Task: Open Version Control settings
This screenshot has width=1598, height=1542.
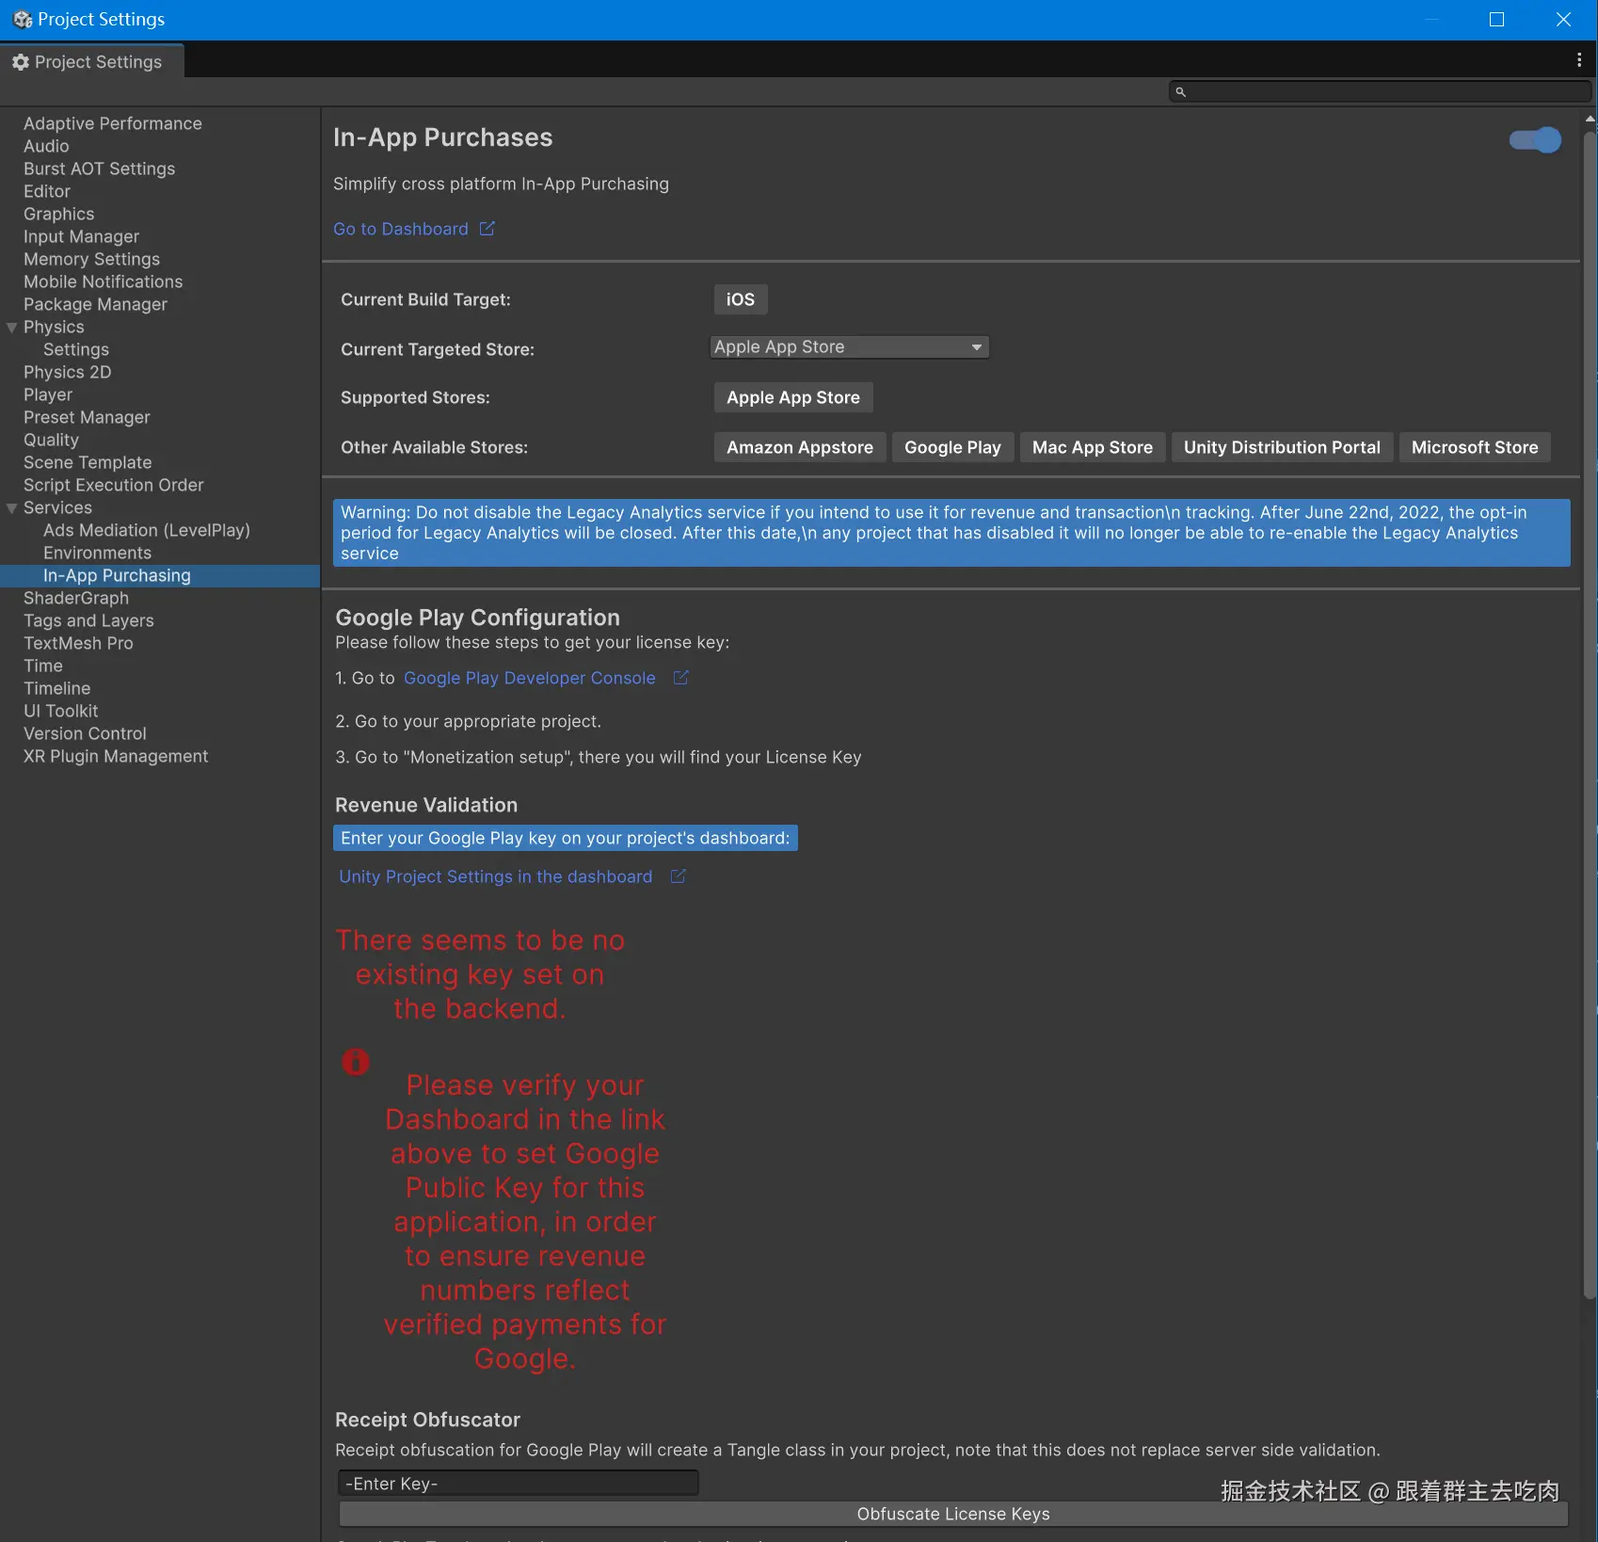Action: tap(86, 733)
